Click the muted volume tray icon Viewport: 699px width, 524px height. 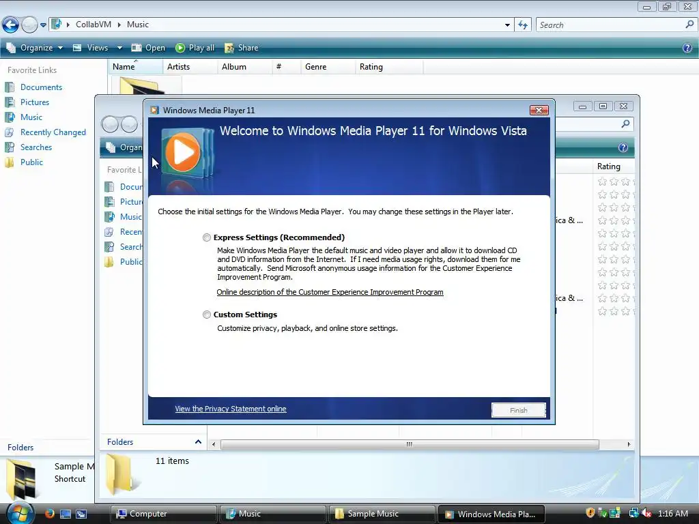pyautogui.click(x=646, y=513)
